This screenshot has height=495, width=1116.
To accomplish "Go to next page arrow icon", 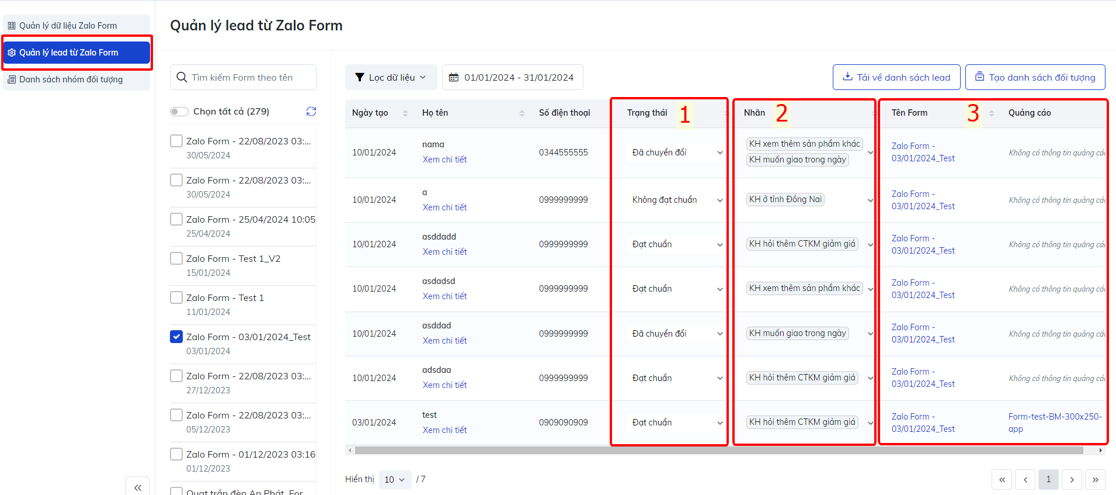I will click(x=1072, y=480).
